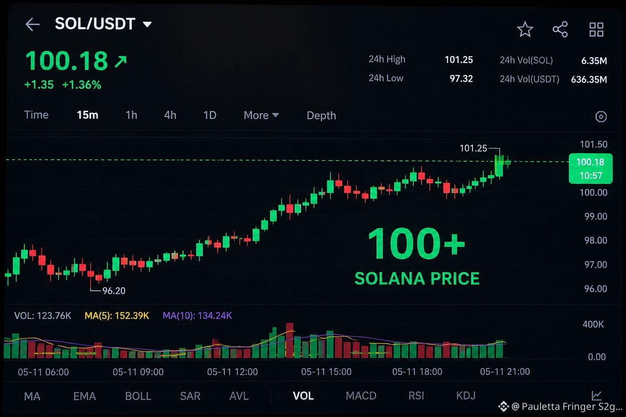Click the 24h Vol(USDT) value 636.35M
The image size is (626, 417).
589,79
